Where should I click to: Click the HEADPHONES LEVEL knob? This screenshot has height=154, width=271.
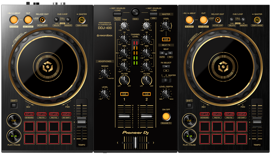(105, 94)
